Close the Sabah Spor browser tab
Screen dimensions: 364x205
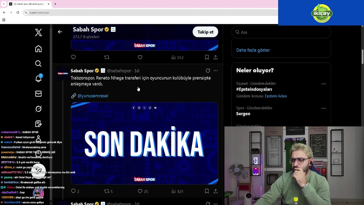pyautogui.click(x=48, y=4)
